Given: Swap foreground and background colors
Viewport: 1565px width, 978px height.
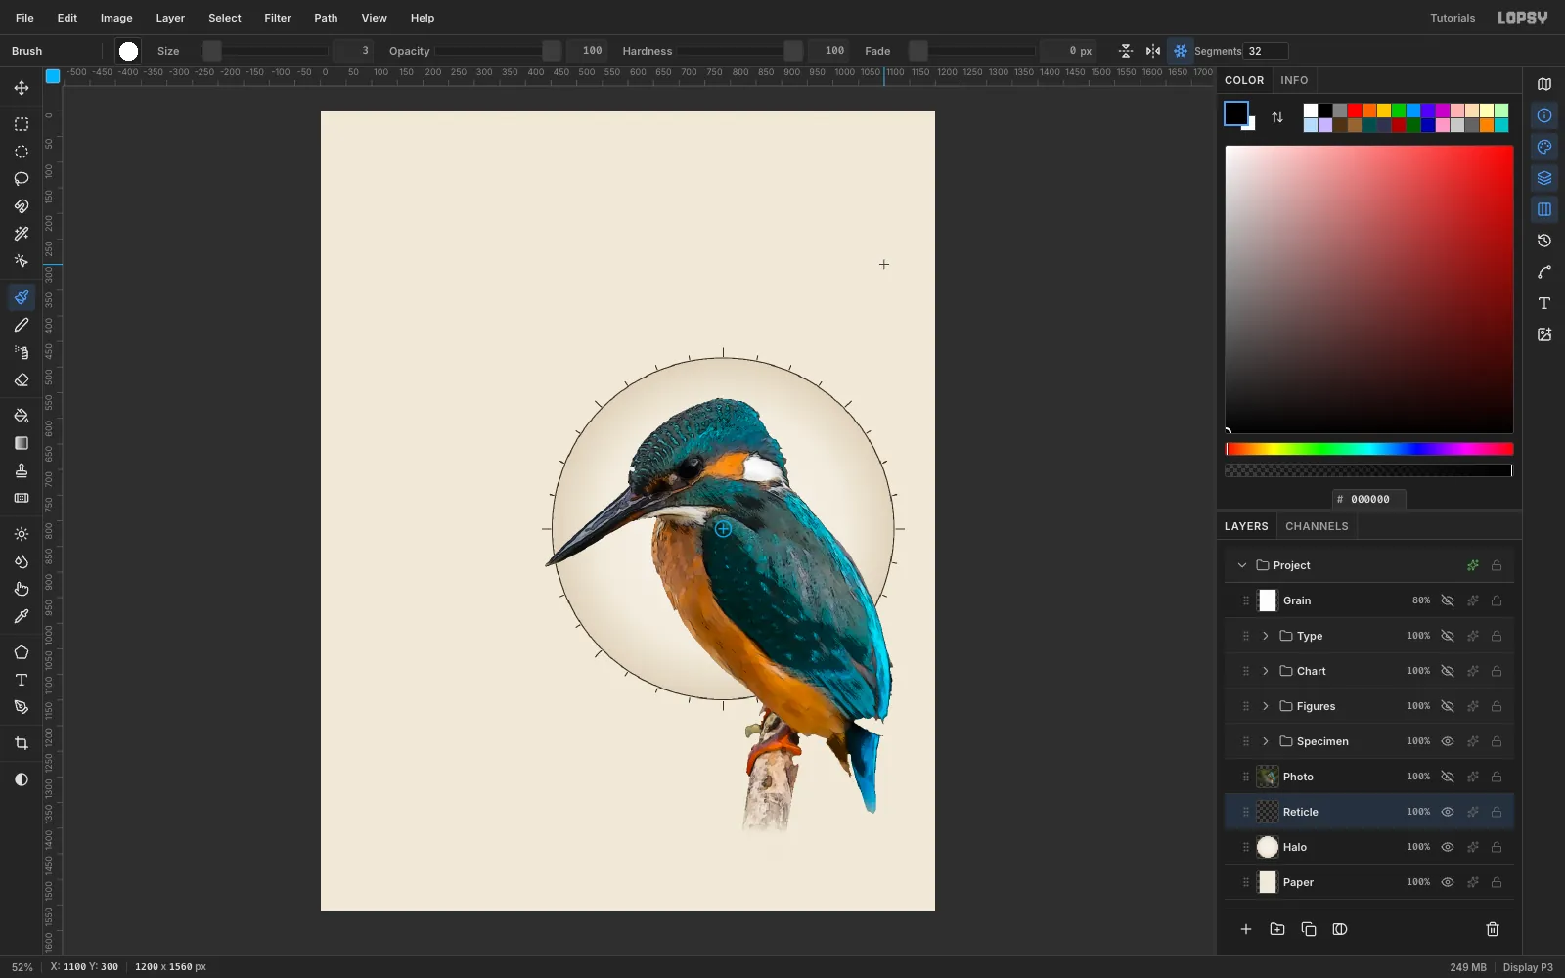Looking at the screenshot, I should [1277, 117].
